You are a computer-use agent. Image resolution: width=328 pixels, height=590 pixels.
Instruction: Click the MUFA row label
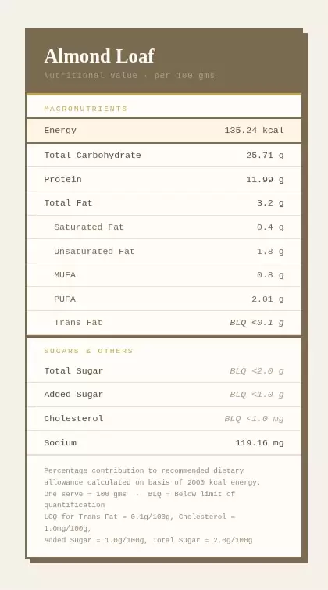point(65,274)
